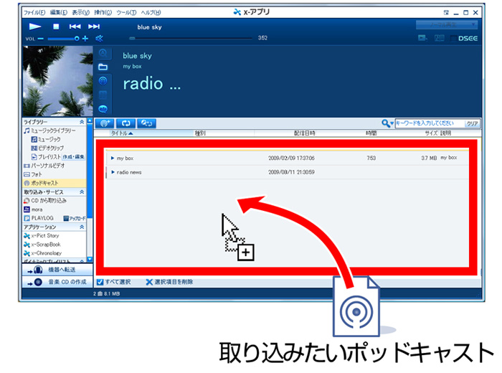502x373 pixels.
Task: Skip to the next track
Action: (x=93, y=27)
